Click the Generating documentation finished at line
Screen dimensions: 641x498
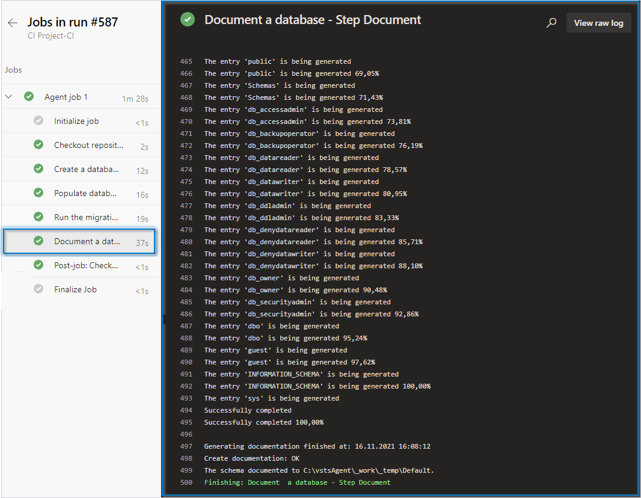pyautogui.click(x=317, y=447)
